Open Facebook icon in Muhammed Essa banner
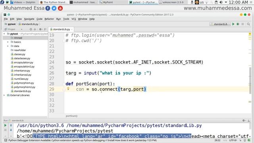Screen dimensions: 254x143 (x=48, y=8)
